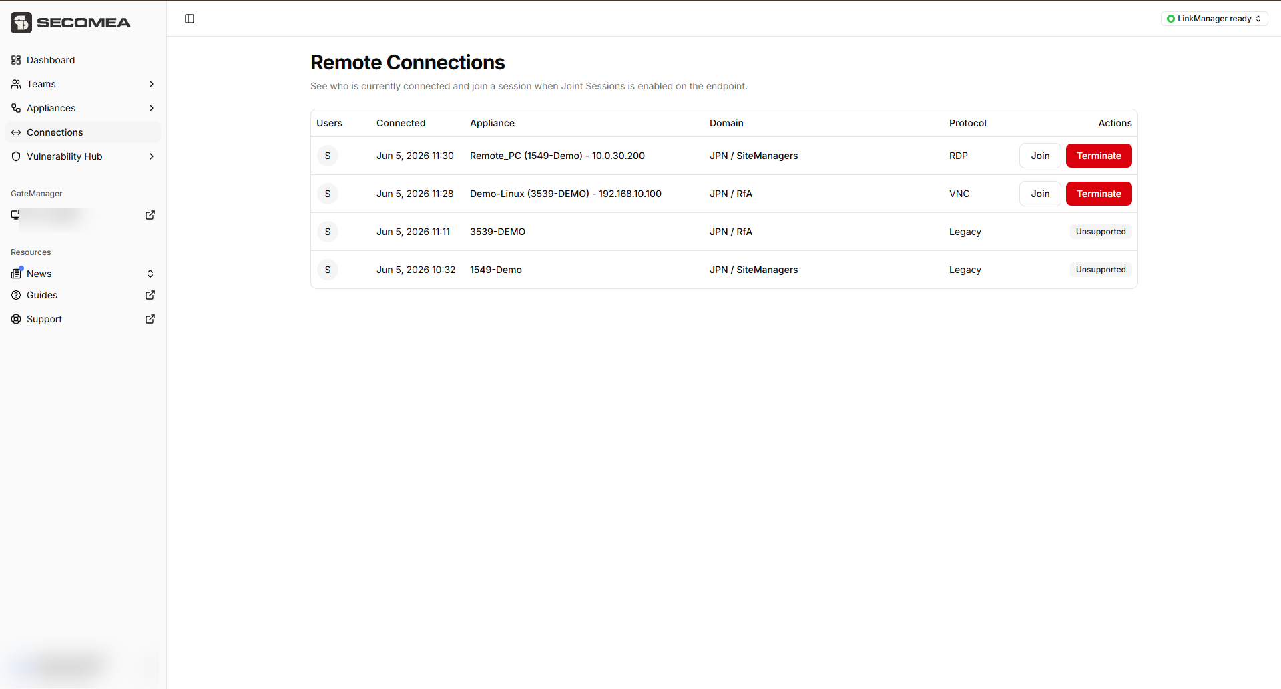Click user avatar S in 3539-DEMO row
The height and width of the screenshot is (689, 1281).
tap(328, 232)
